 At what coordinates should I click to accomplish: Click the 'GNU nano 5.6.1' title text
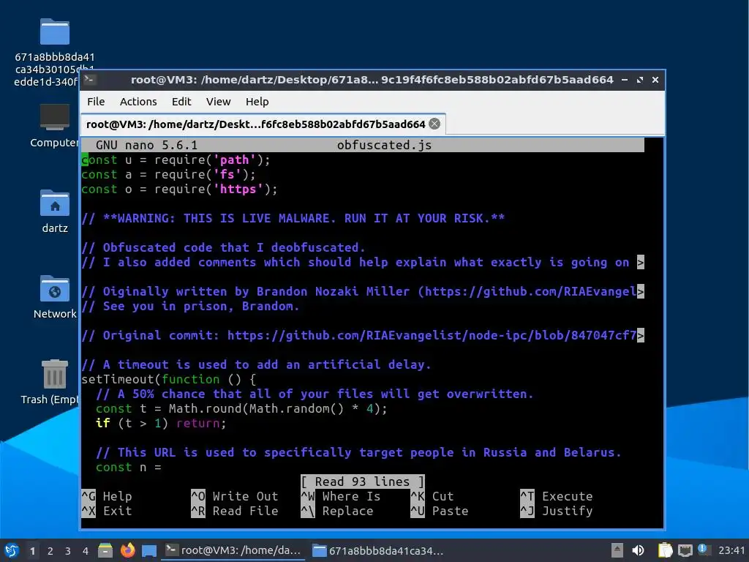pos(146,146)
